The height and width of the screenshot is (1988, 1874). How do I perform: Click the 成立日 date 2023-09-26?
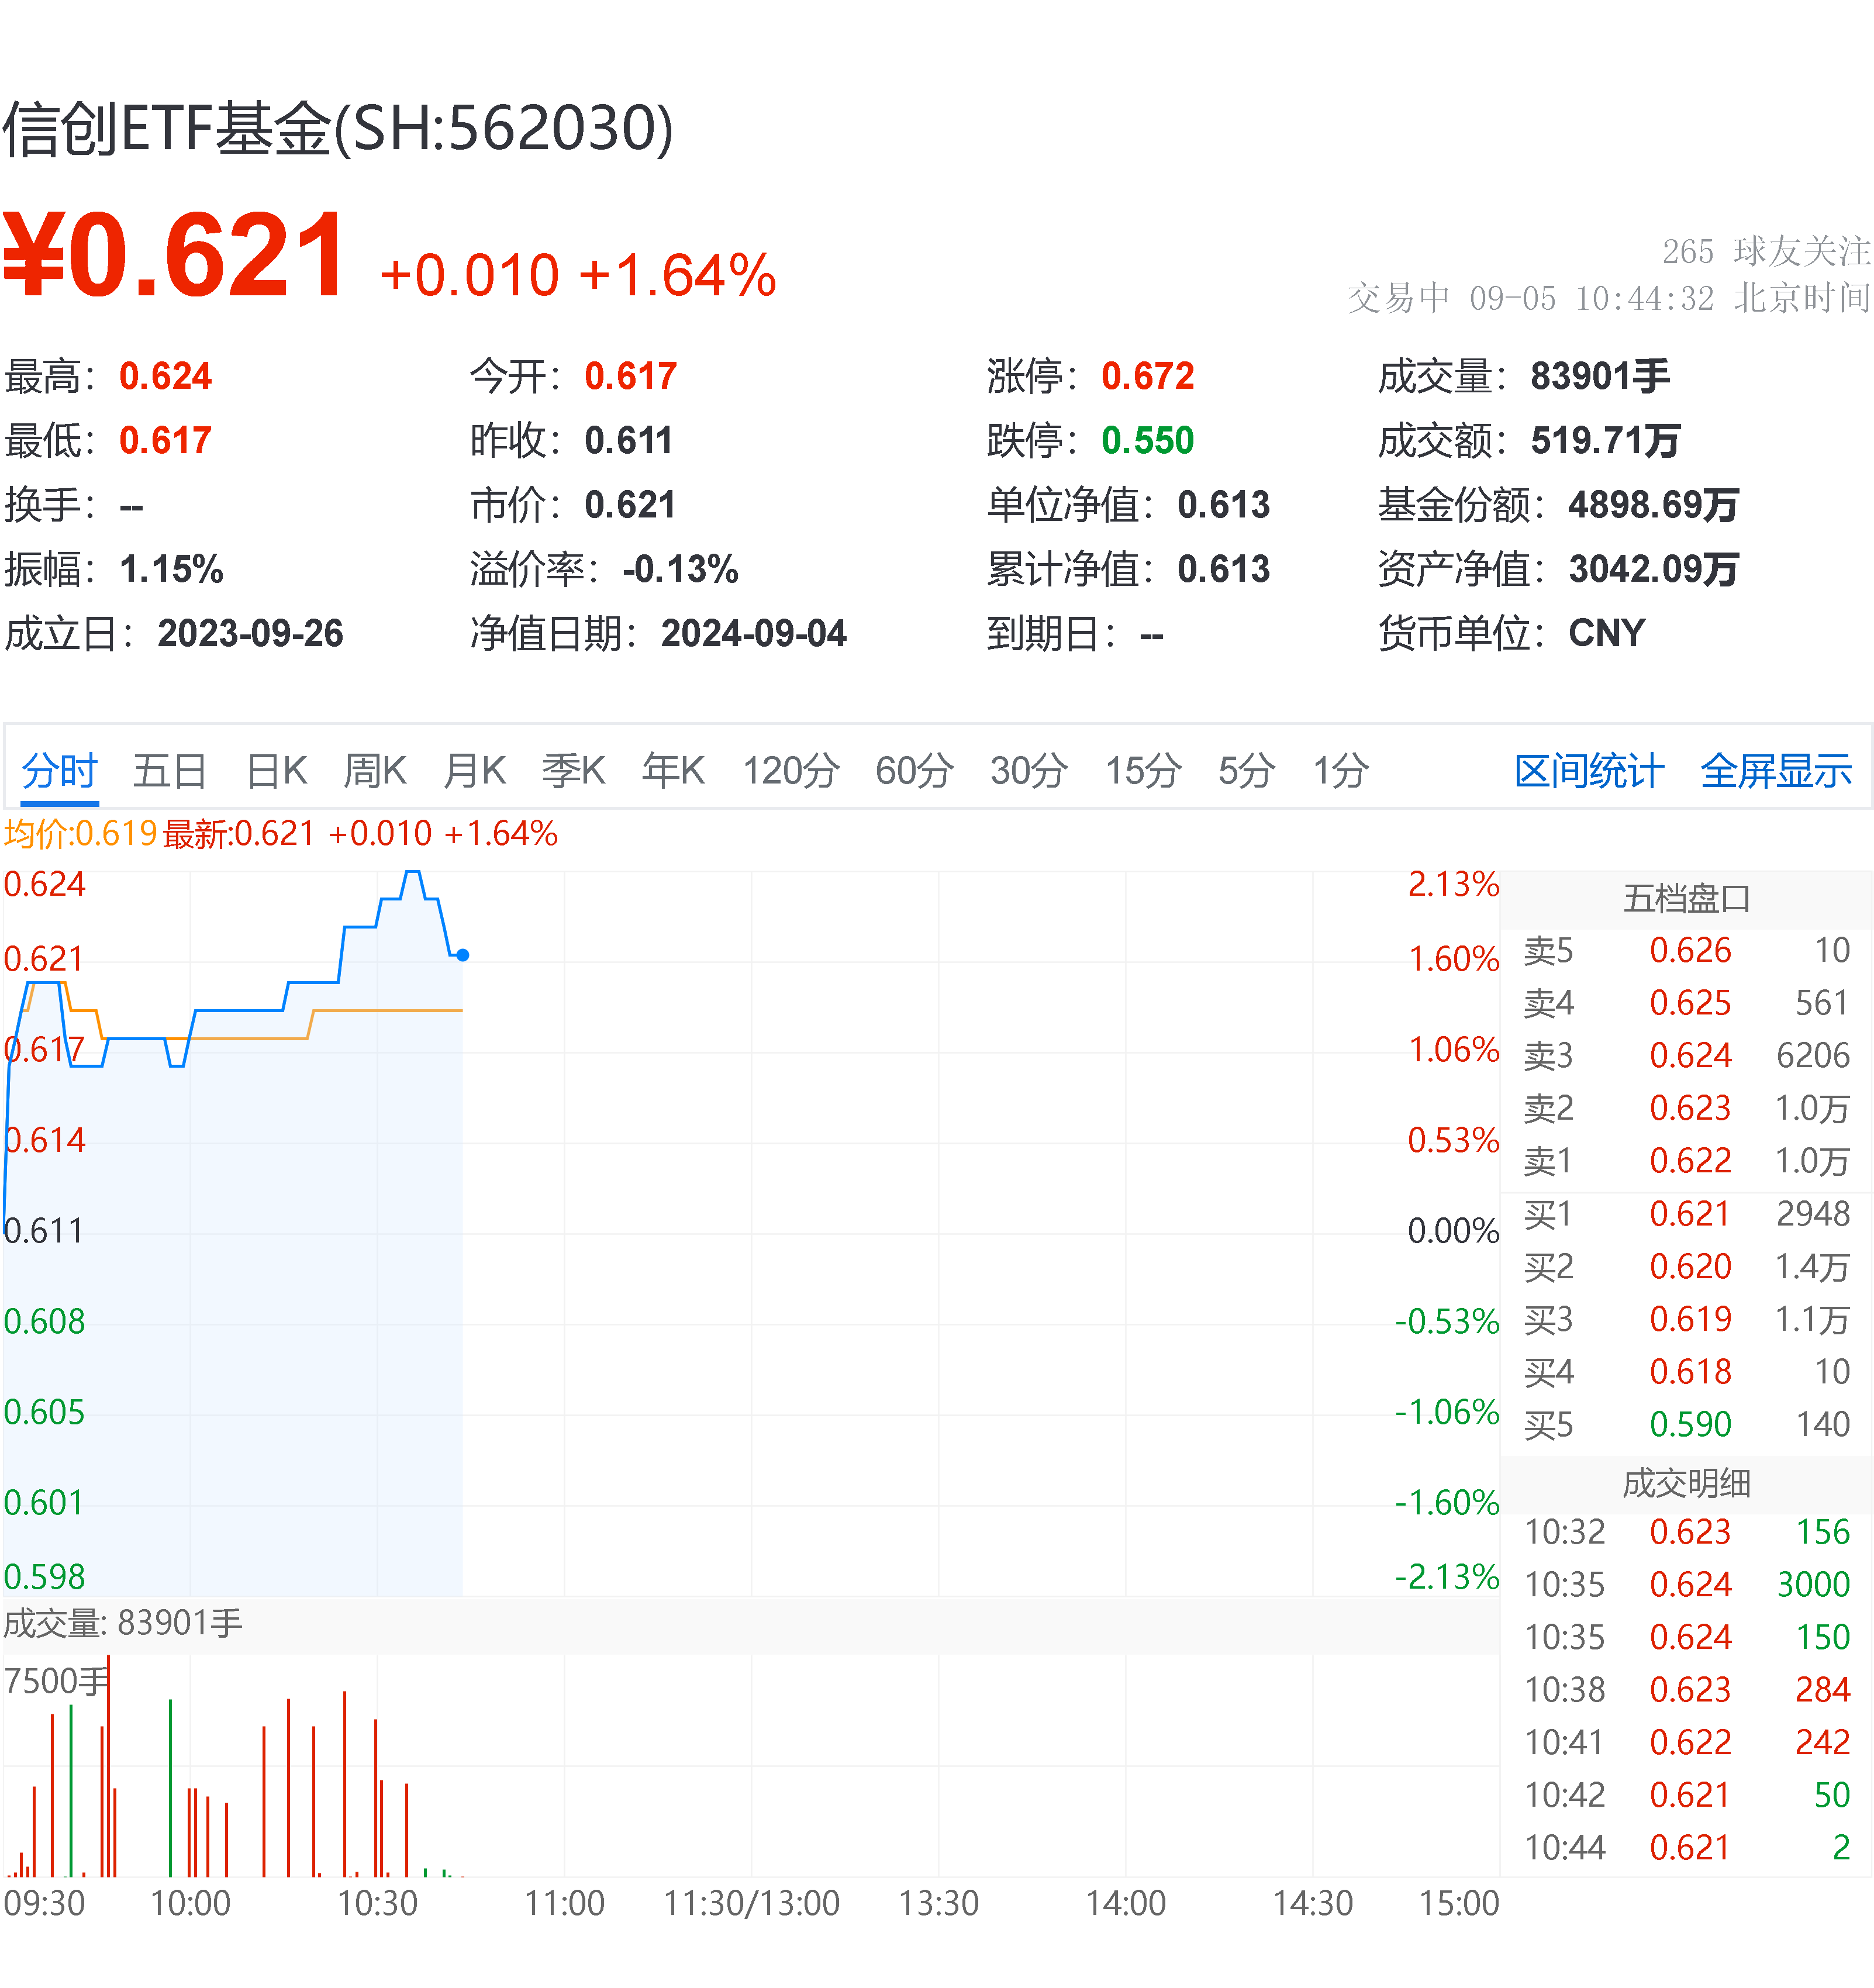coord(250,634)
